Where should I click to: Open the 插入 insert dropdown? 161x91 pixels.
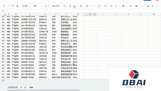coord(26,6)
